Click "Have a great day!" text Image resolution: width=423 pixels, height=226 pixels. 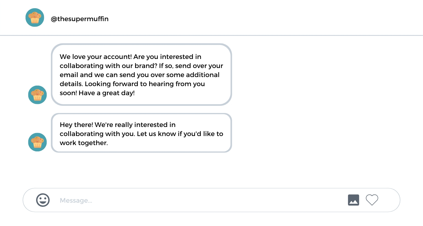(107, 93)
